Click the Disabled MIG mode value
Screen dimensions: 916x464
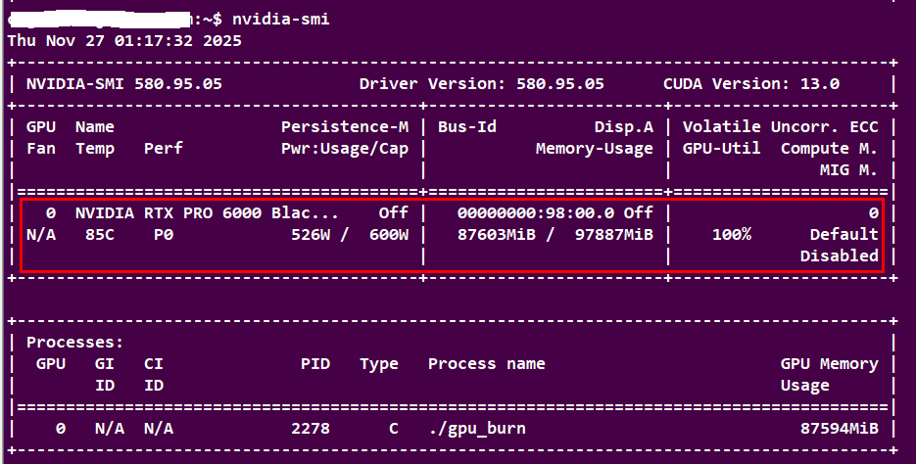[x=840, y=255]
